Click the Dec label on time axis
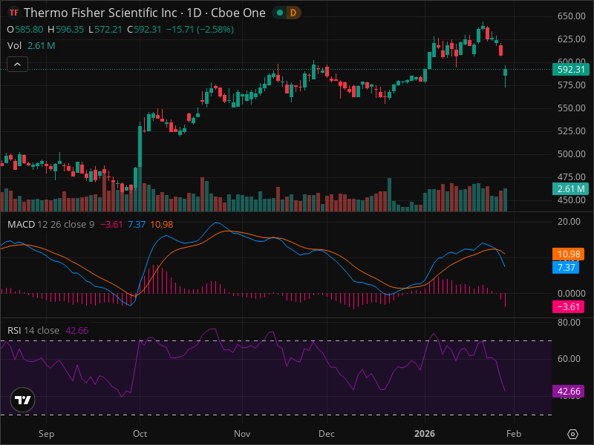The image size is (594, 445). 327,434
